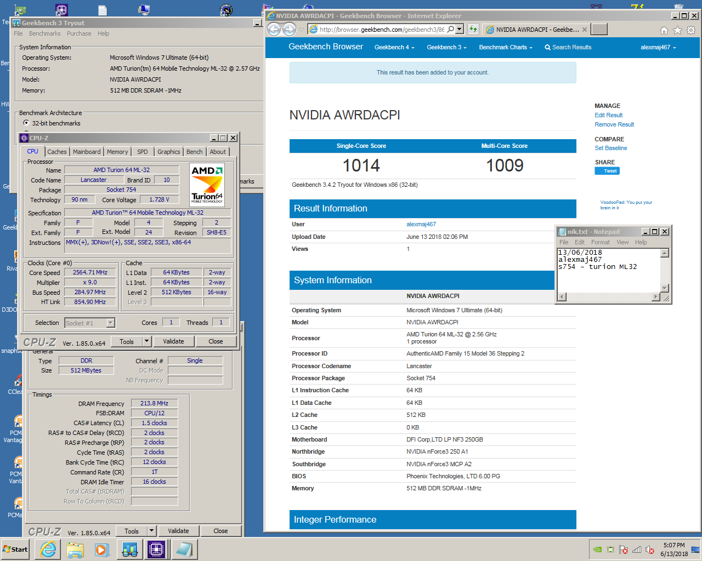This screenshot has width=702, height=561.
Task: Open Notepad Format menu
Action: coord(601,242)
